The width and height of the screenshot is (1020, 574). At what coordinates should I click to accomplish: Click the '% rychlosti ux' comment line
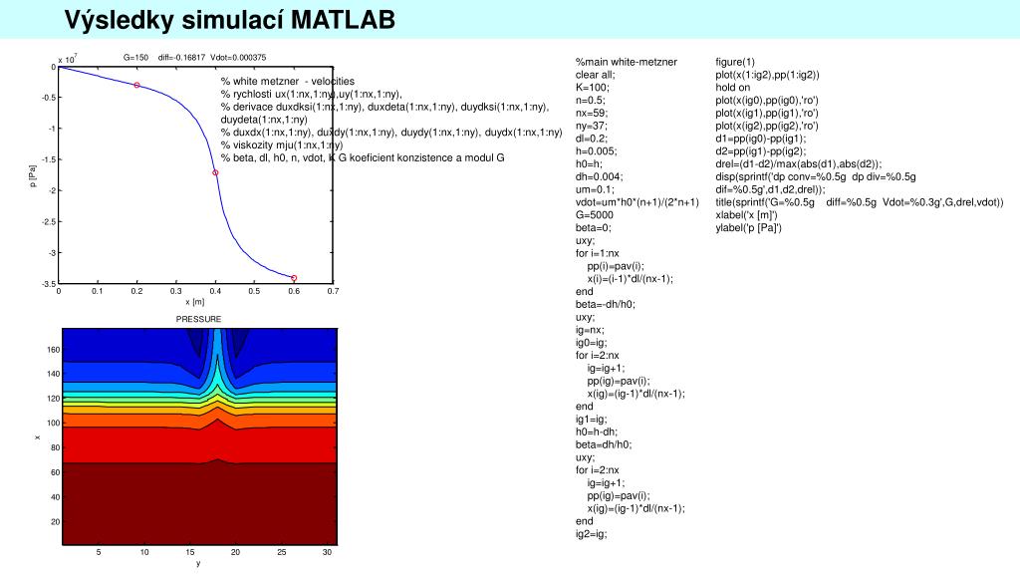tap(312, 94)
